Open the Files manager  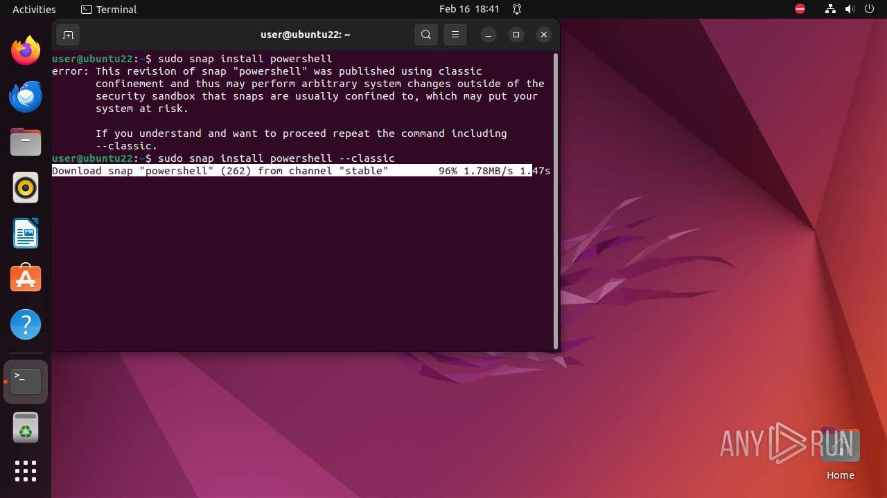point(26,142)
